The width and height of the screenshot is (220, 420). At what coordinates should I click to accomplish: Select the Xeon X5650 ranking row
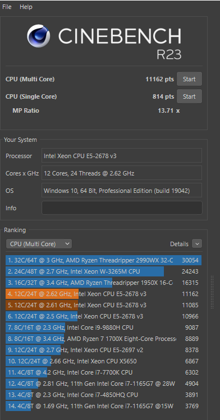pos(104,361)
